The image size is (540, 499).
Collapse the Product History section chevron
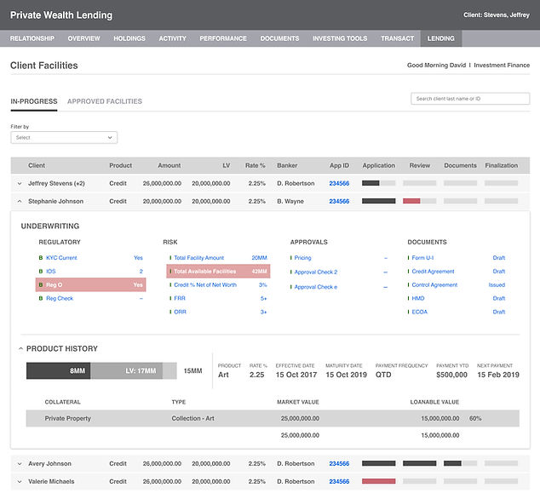pyautogui.click(x=20, y=349)
